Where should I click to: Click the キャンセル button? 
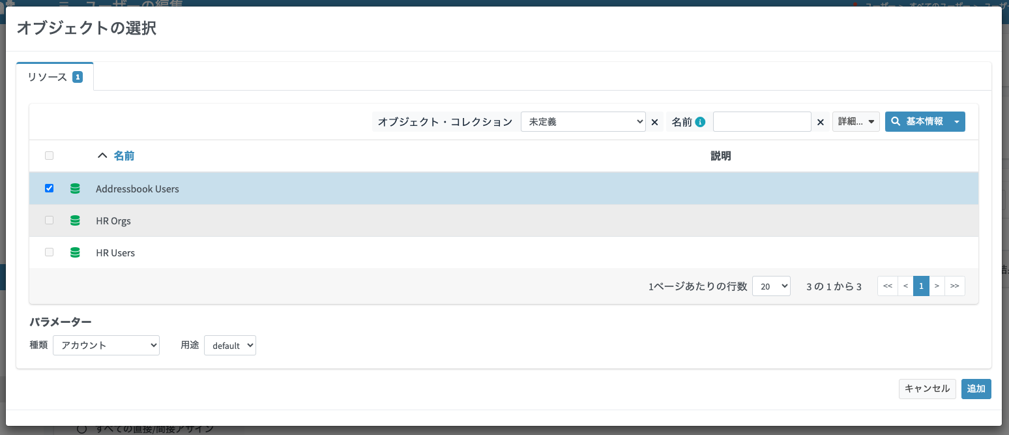click(928, 389)
